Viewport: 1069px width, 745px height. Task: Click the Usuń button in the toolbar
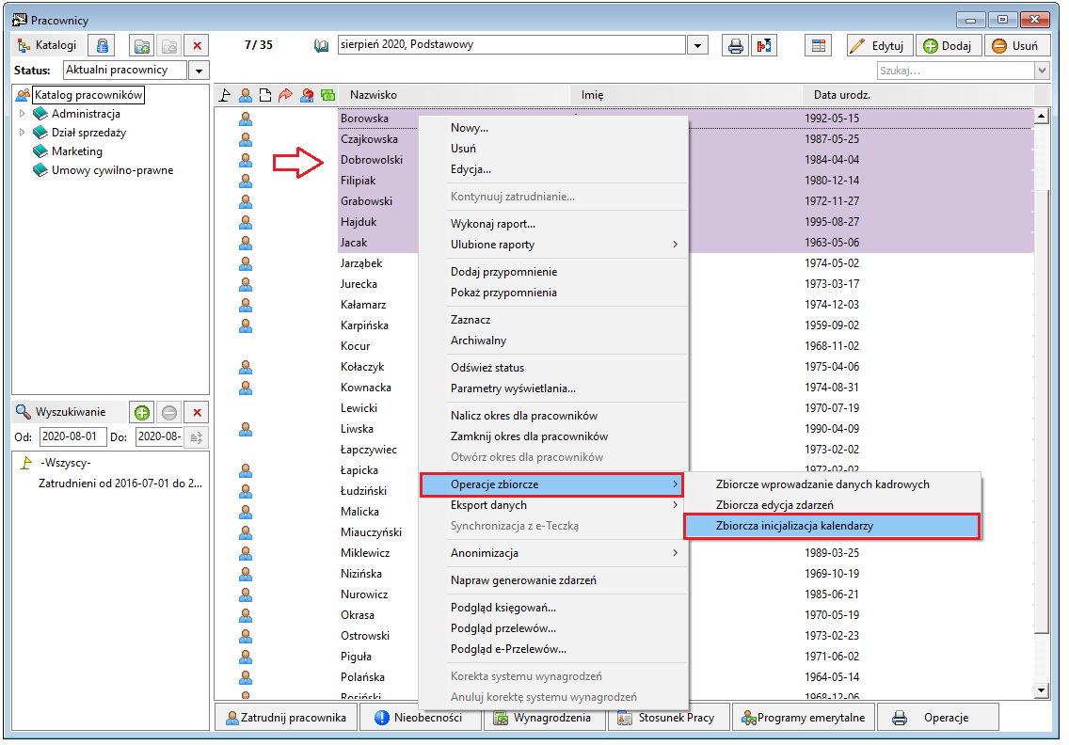point(1016,46)
